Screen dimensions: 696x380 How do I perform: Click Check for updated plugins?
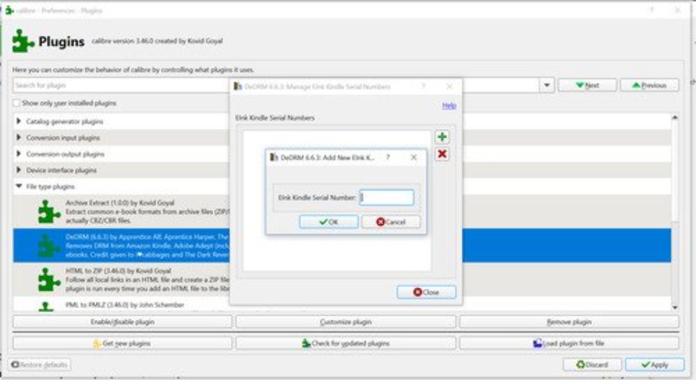(x=346, y=343)
